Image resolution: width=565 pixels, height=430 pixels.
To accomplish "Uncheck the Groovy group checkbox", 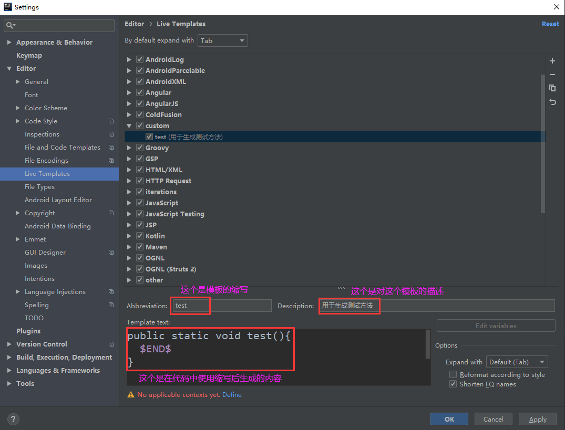I will point(140,148).
